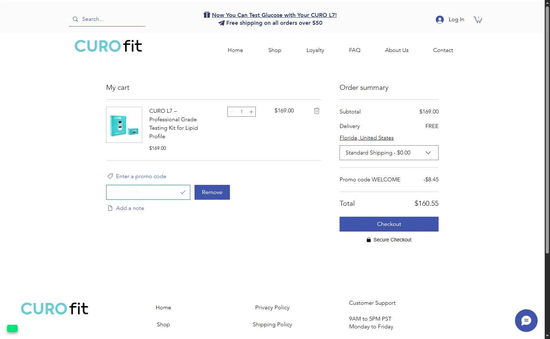Click the Add a note link
Screen dimensions: 550x339
coord(130,208)
